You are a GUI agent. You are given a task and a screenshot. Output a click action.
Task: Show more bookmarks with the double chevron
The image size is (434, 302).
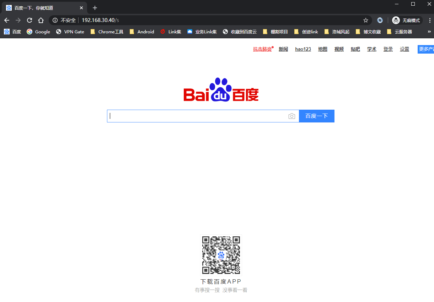tap(429, 32)
